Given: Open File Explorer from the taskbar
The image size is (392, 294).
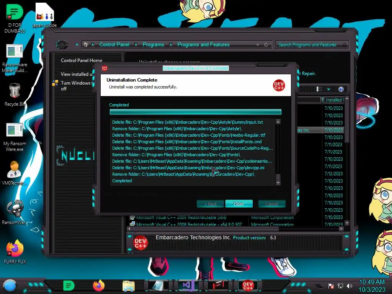Looking at the screenshot, I should (x=129, y=286).
